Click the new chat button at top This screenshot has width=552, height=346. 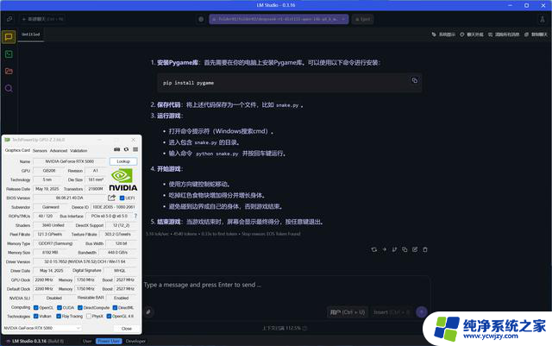click(42, 19)
